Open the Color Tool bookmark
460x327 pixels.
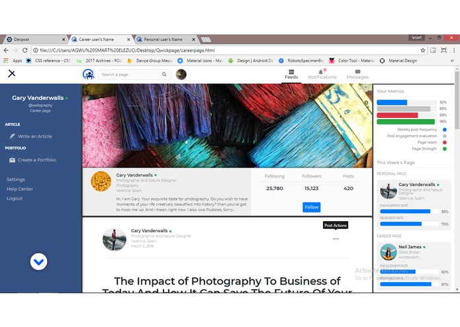point(352,61)
